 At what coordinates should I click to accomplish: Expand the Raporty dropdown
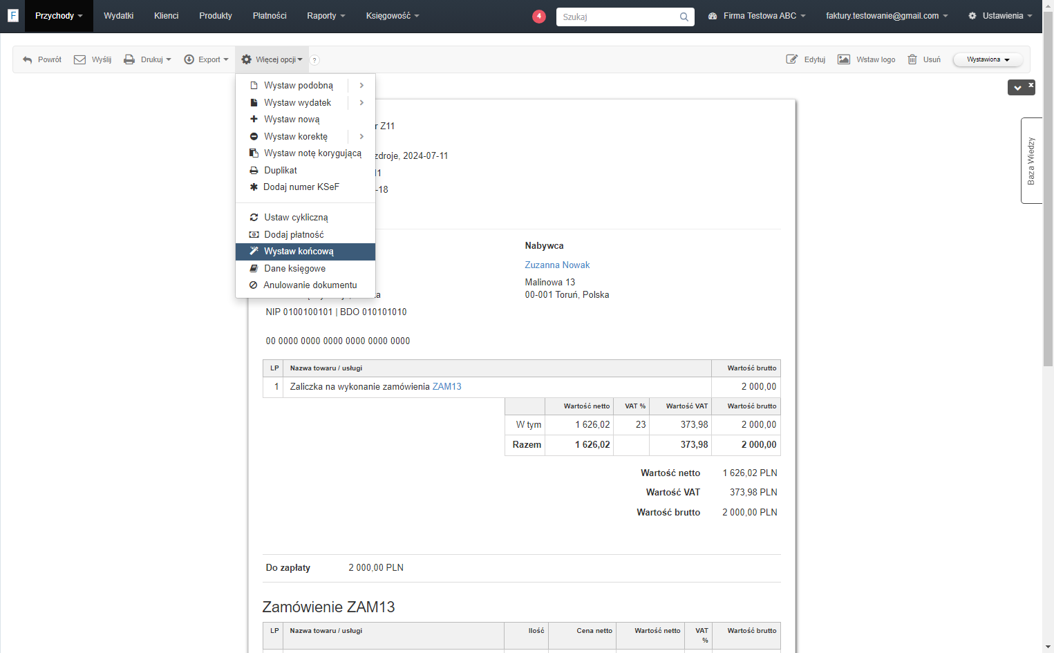click(326, 16)
